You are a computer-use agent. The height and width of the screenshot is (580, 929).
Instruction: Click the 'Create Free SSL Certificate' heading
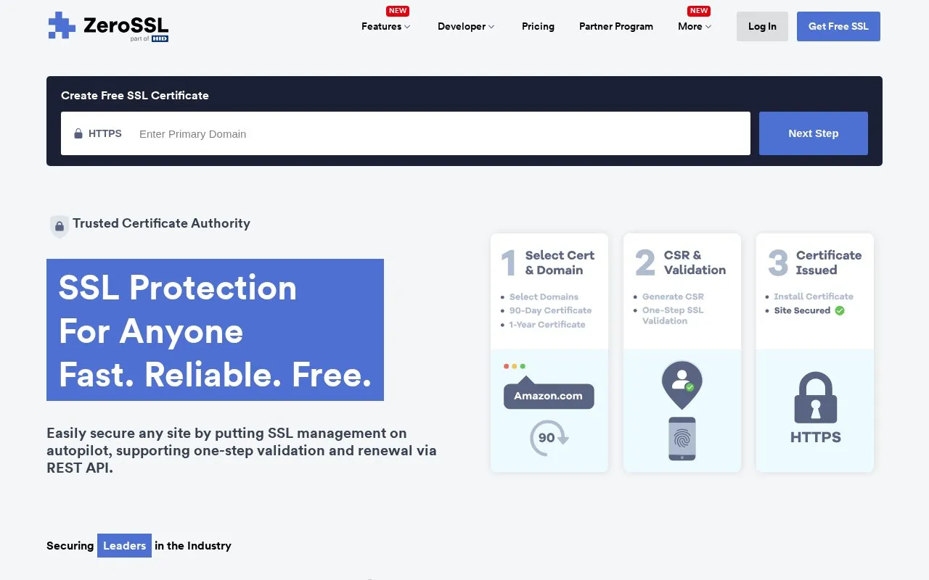[x=135, y=95]
